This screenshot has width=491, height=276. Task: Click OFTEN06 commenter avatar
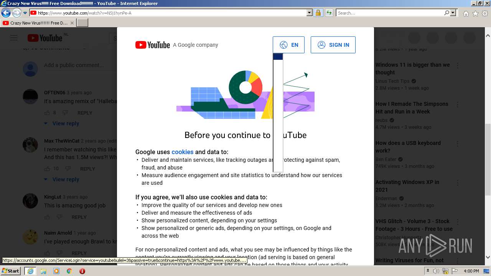(x=30, y=97)
